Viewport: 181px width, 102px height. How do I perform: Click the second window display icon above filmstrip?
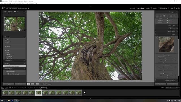click(x=6, y=88)
